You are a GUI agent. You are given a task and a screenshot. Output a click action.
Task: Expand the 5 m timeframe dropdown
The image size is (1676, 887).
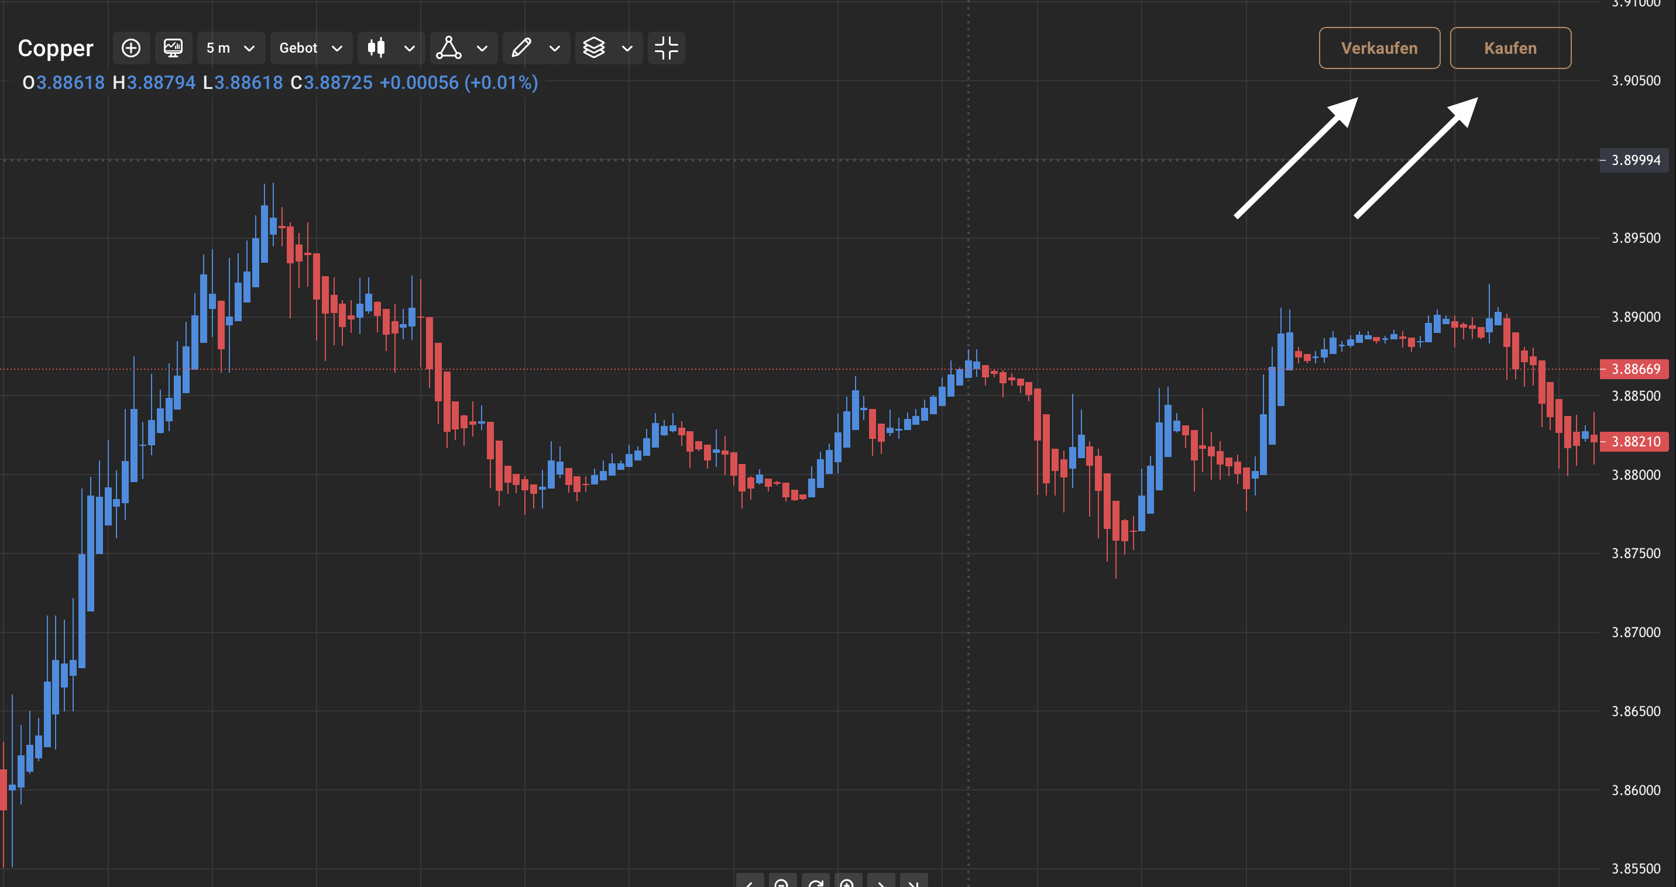click(x=231, y=48)
